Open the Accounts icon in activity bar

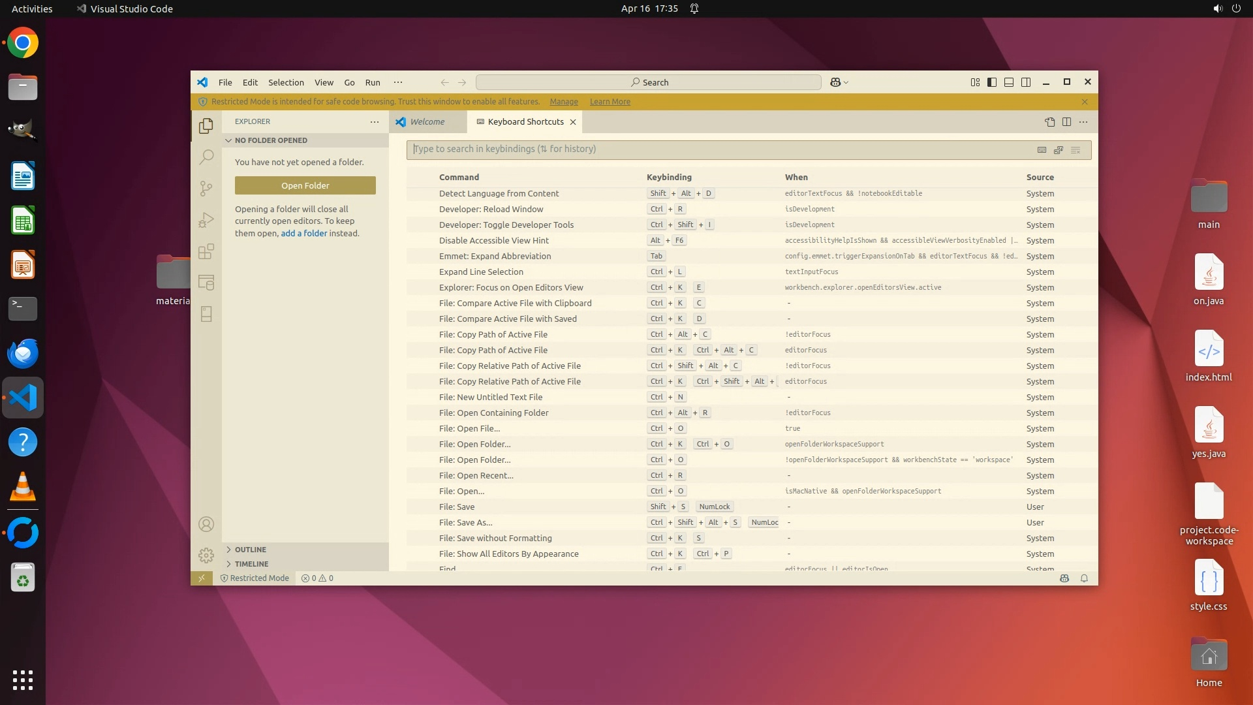pyautogui.click(x=206, y=524)
